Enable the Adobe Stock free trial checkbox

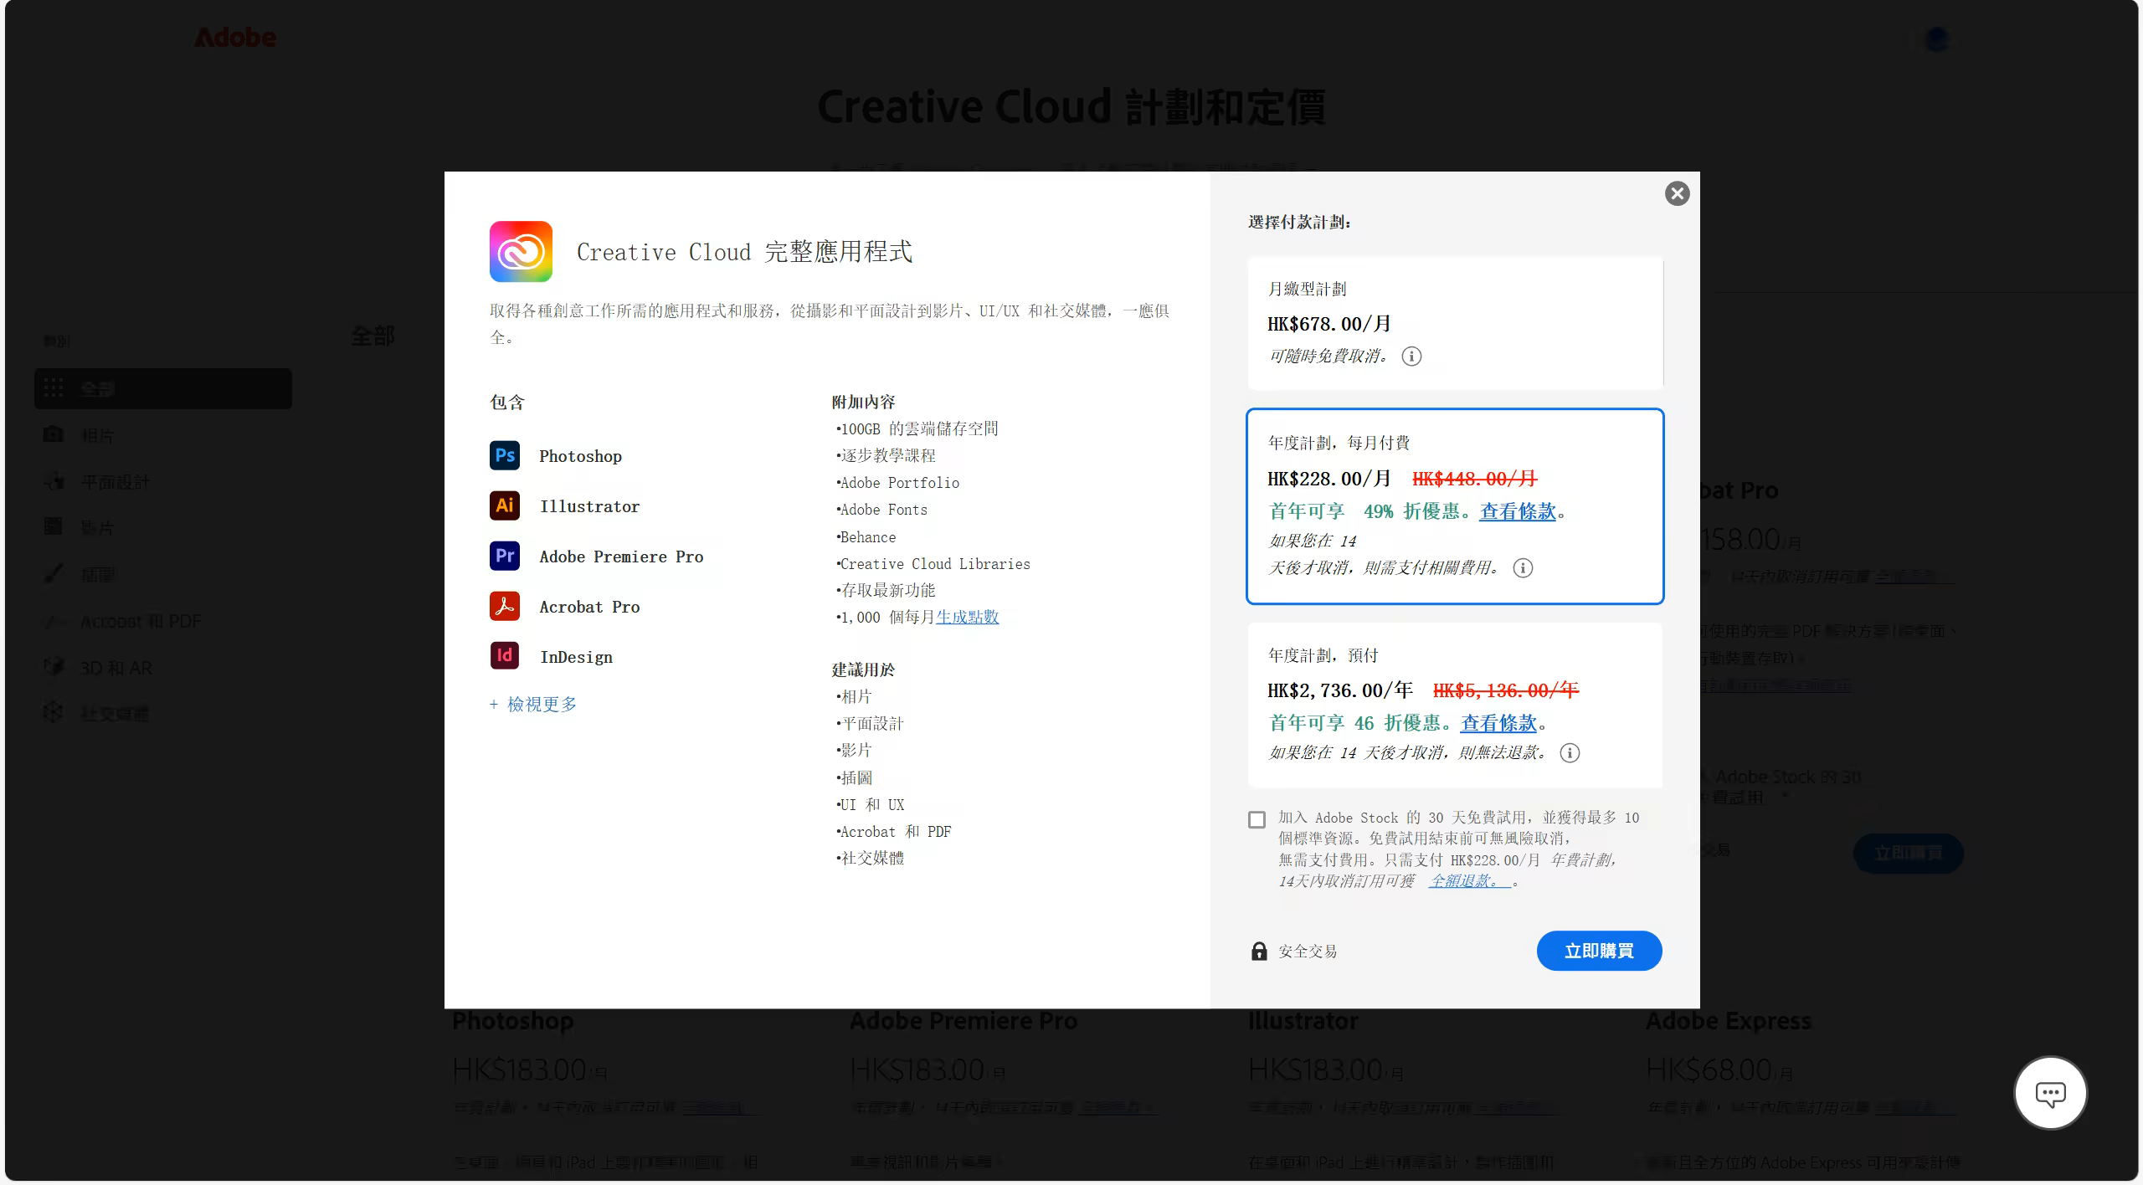click(1257, 820)
